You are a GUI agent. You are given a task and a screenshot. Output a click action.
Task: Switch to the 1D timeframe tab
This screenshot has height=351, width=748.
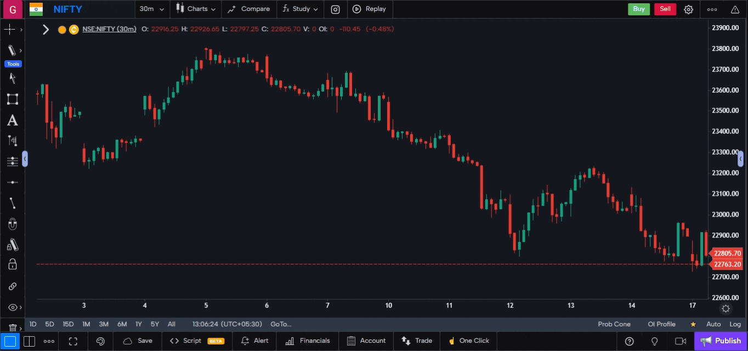32,324
